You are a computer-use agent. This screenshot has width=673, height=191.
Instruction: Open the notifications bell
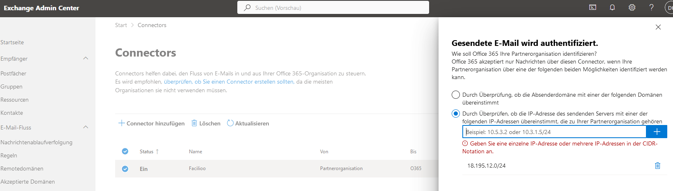tap(612, 7)
